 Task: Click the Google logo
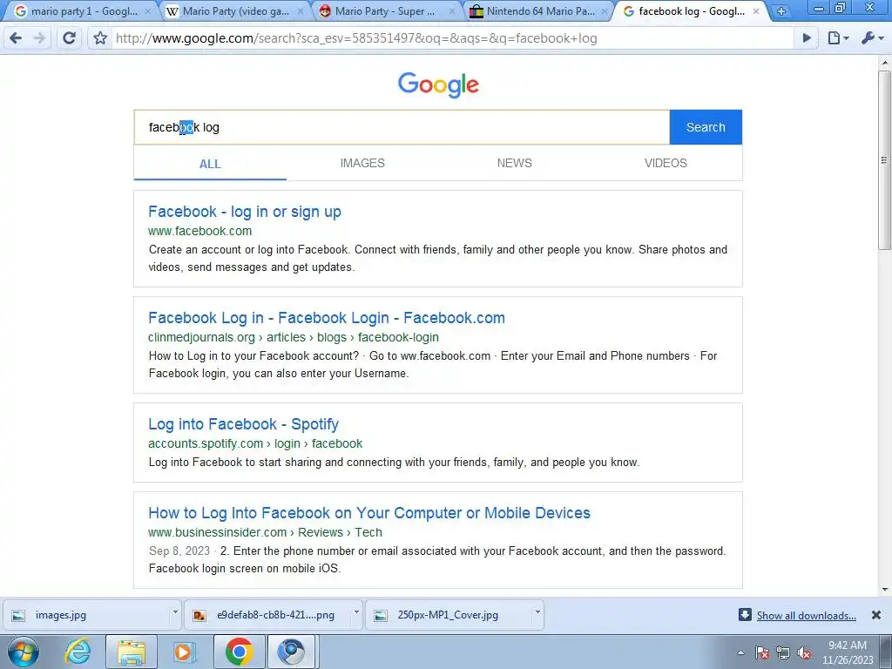[438, 84]
